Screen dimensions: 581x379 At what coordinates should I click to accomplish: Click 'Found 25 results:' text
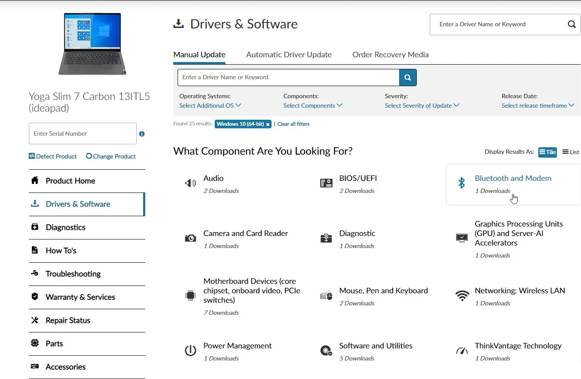[x=193, y=124]
